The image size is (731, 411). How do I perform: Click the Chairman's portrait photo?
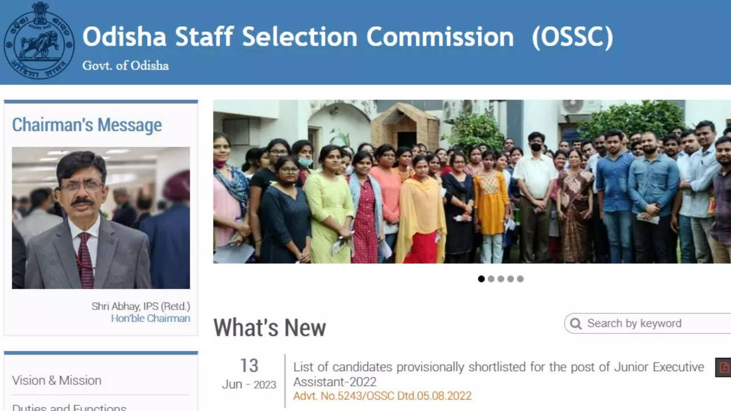pos(101,218)
